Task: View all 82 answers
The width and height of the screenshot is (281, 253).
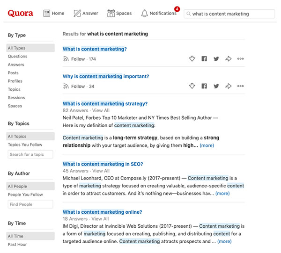Action: coord(101,110)
